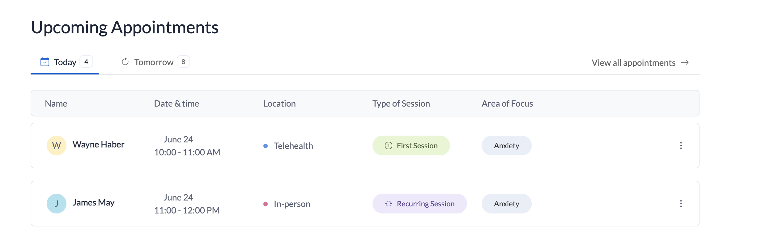Viewport: 783px width, 249px height.
Task: Click the blue Telehealth location dot
Action: tap(266, 146)
